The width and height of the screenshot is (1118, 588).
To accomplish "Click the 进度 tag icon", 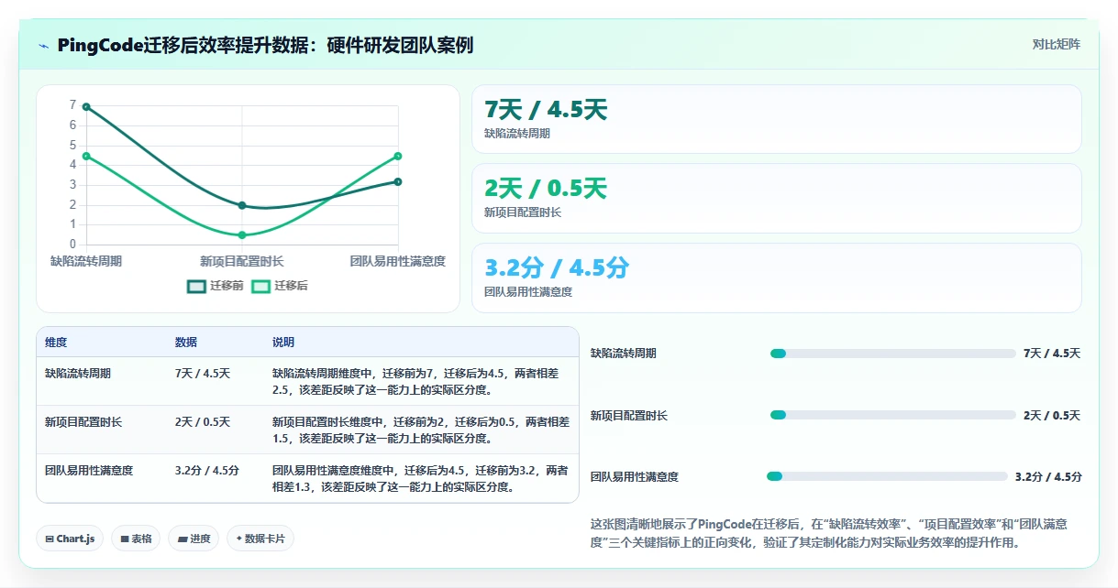I will [183, 539].
